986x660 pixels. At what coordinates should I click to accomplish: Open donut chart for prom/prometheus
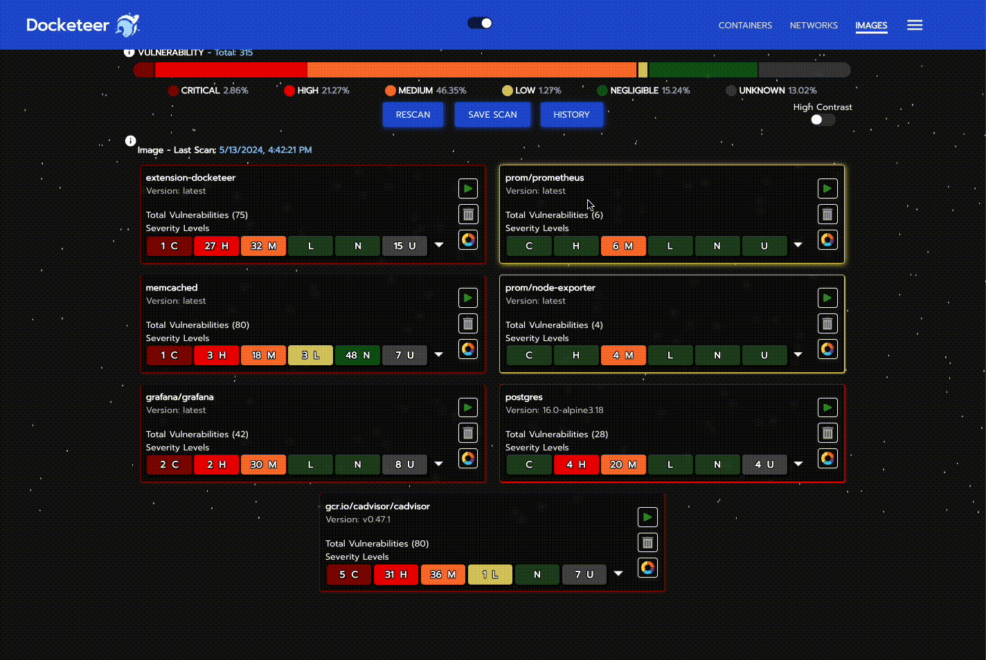pos(827,239)
